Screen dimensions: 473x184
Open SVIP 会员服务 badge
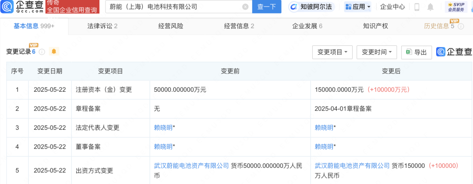456,7
